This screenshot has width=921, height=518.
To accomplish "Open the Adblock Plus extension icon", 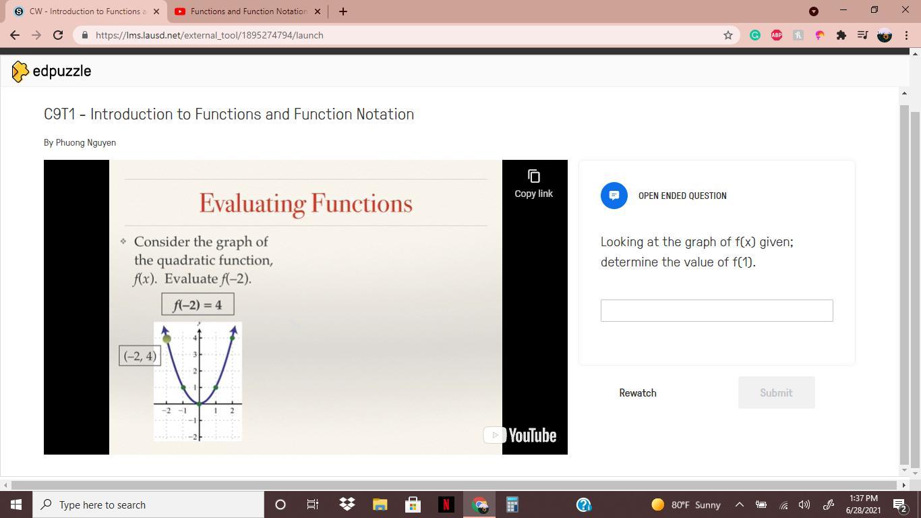I will pyautogui.click(x=777, y=35).
